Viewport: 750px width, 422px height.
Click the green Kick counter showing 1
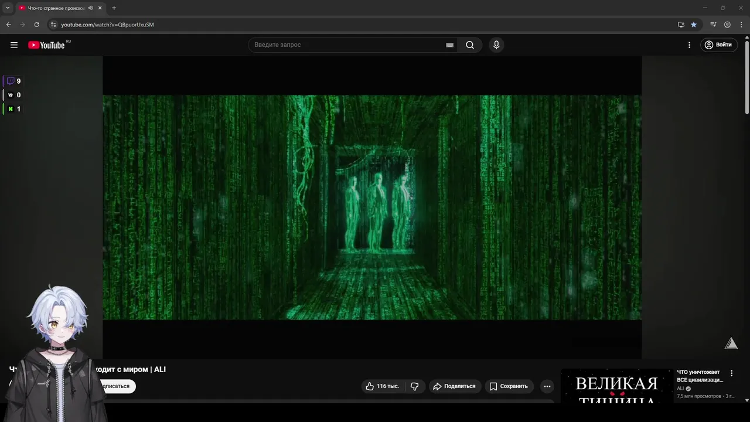tap(13, 109)
